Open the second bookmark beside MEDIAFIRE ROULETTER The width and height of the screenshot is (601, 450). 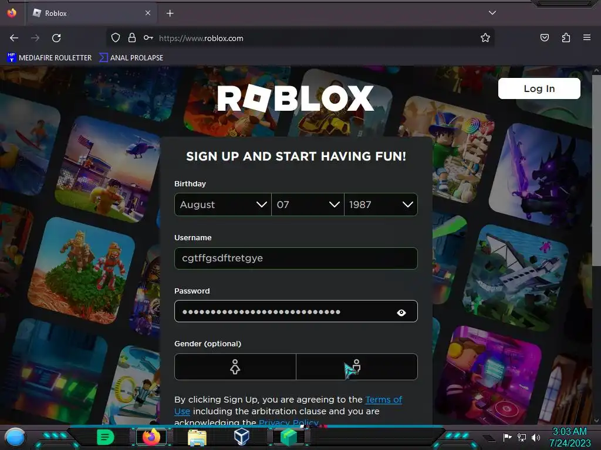pyautogui.click(x=131, y=58)
